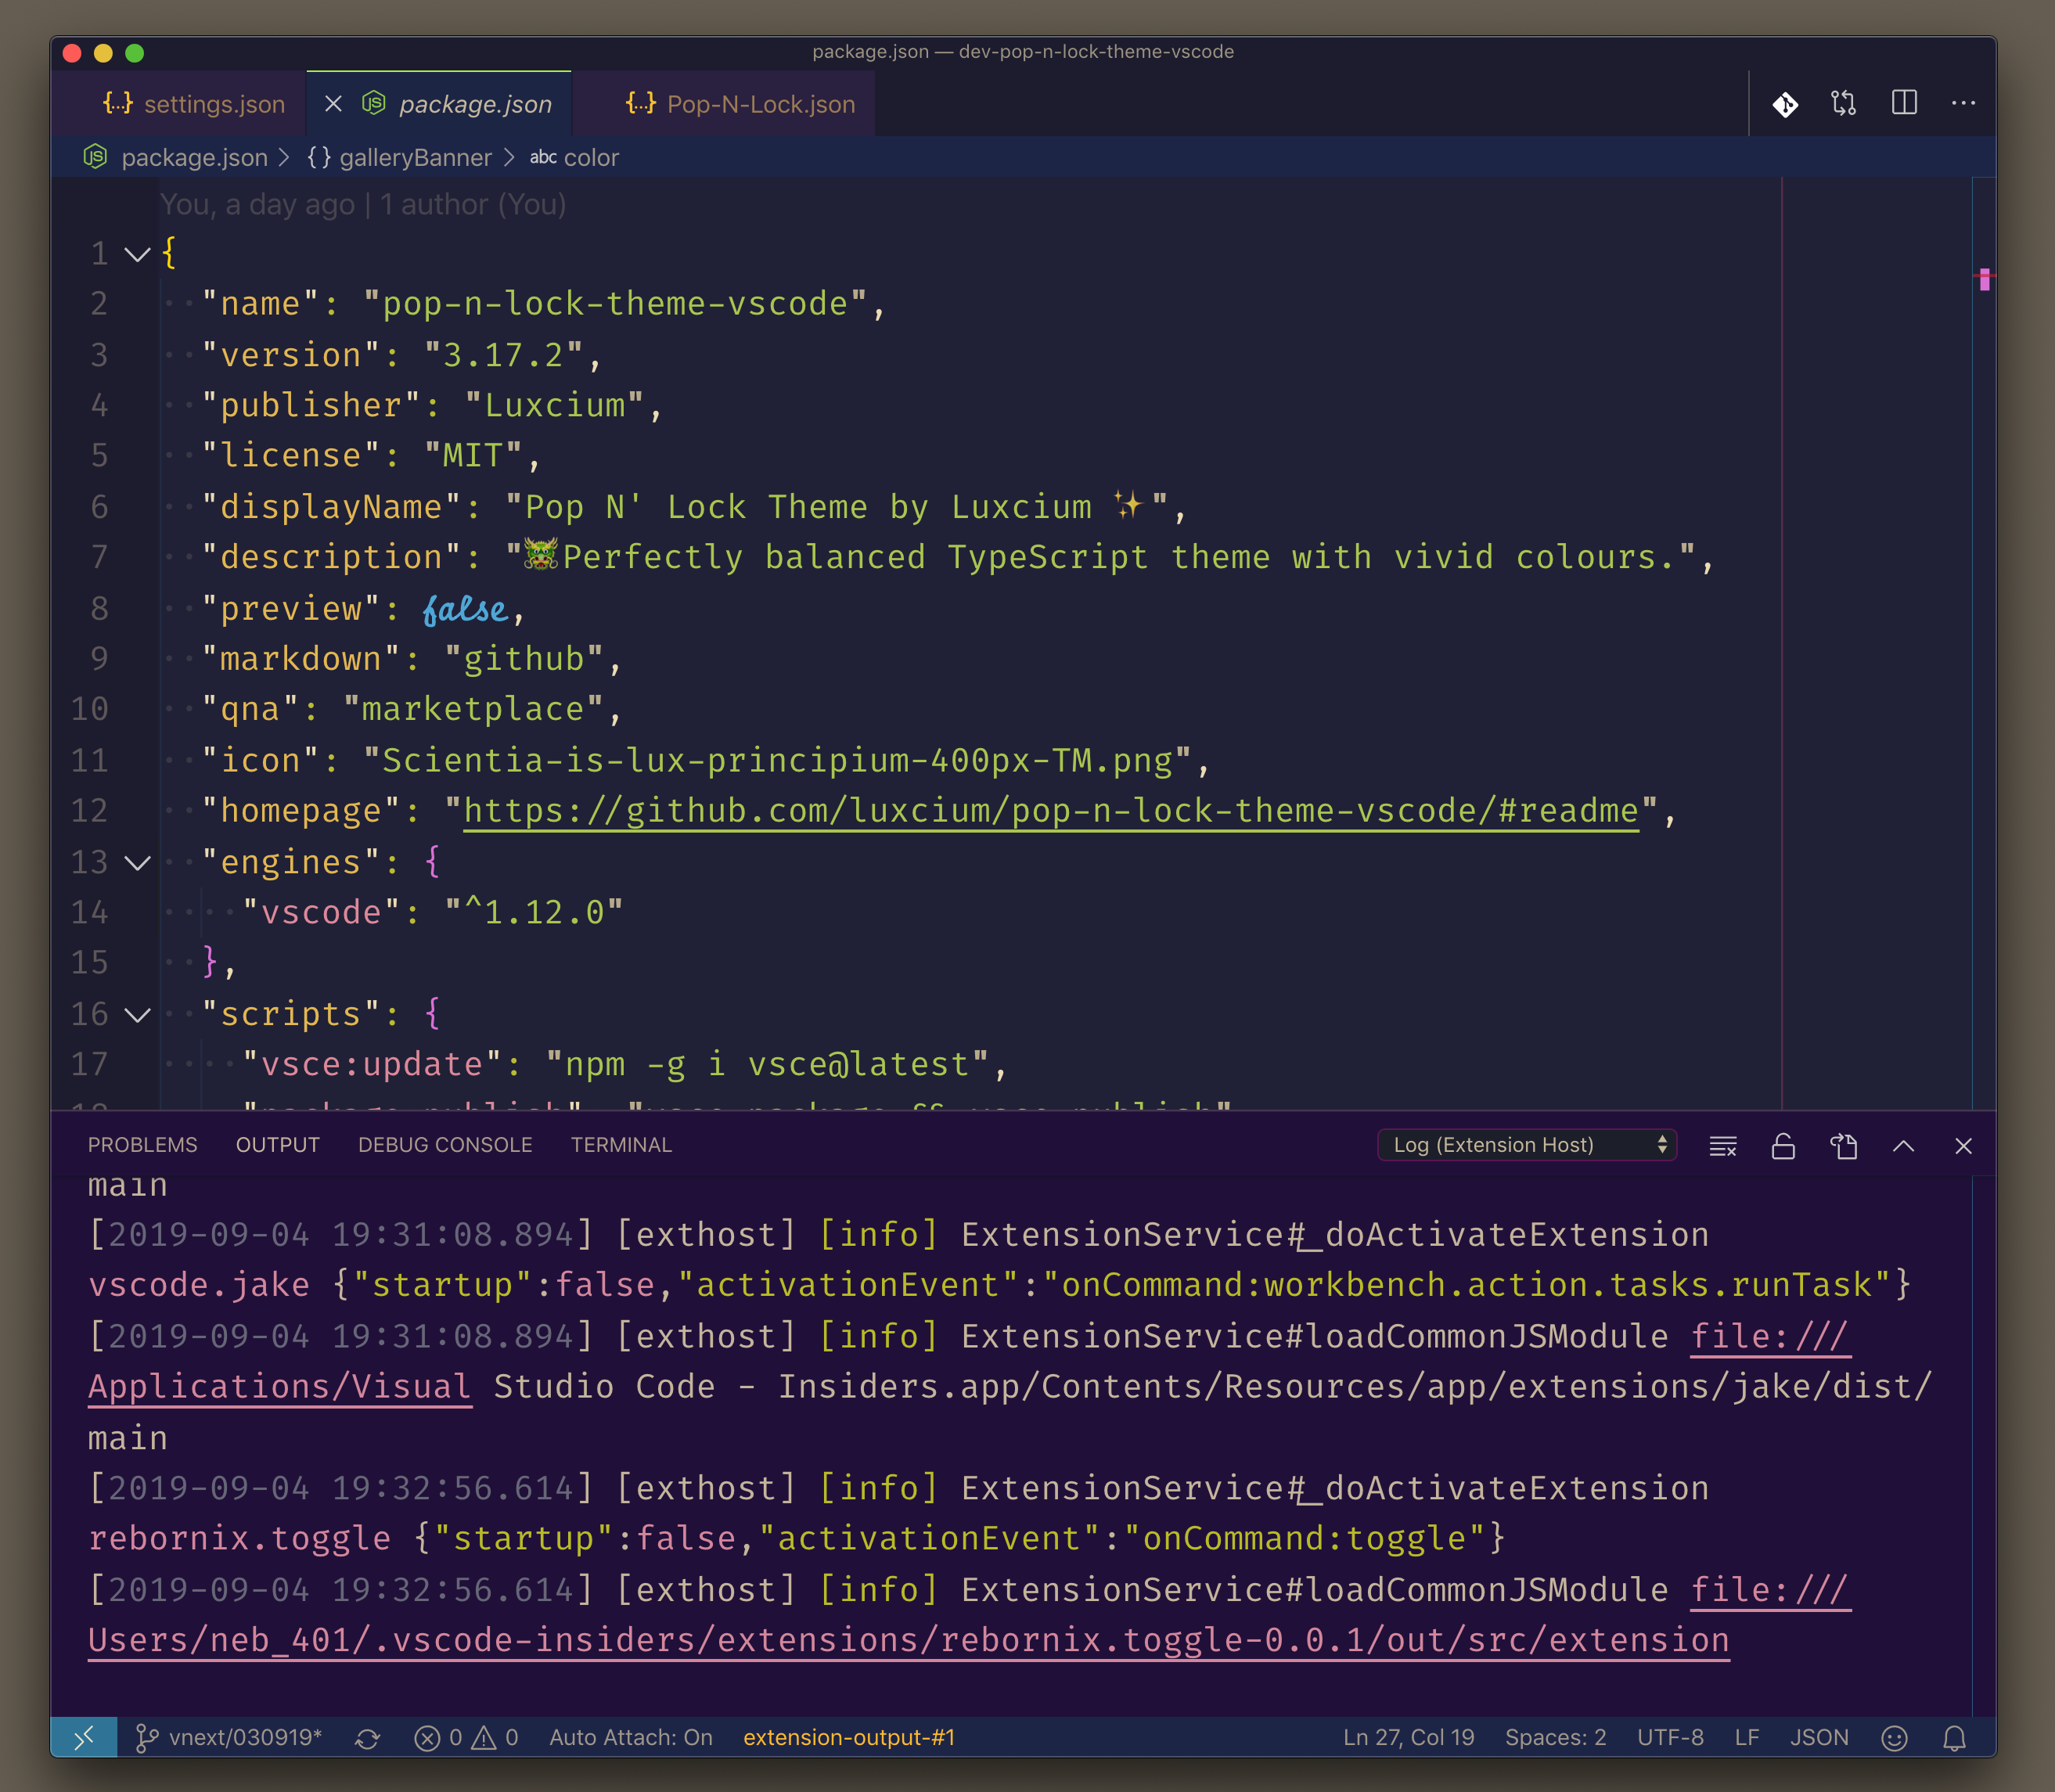Screen dimensions: 2055x1792
Task: Open the GitHub homepage readme link
Action: [1050, 810]
